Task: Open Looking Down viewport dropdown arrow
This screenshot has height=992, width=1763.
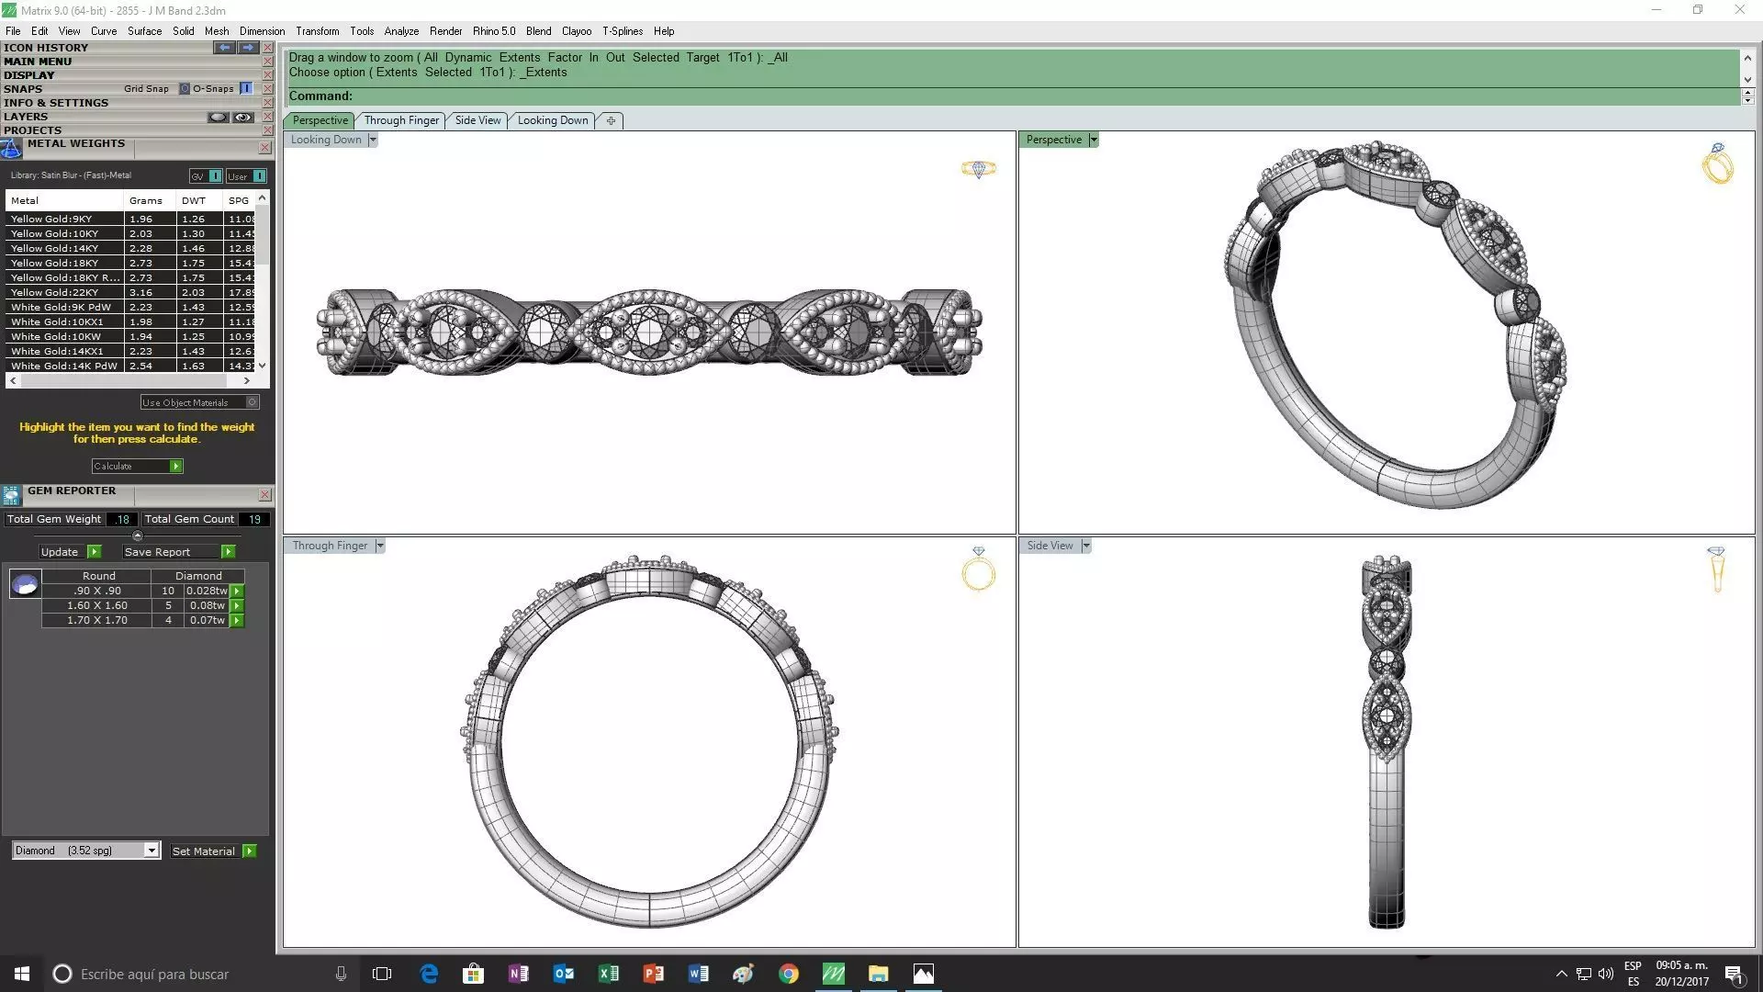Action: coord(372,140)
